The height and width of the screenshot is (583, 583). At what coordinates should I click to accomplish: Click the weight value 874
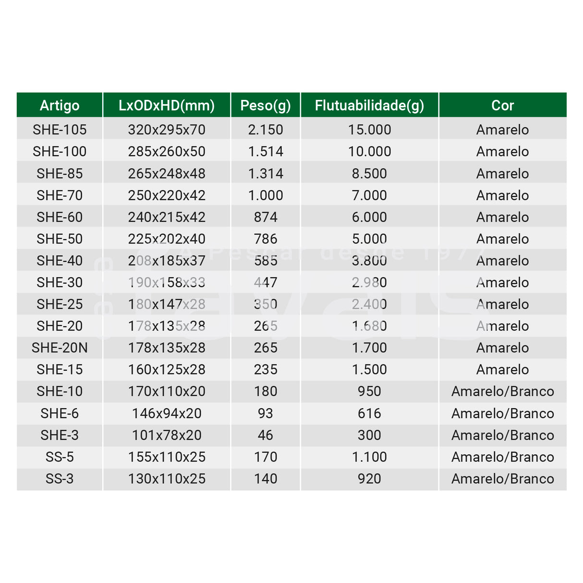click(x=266, y=217)
